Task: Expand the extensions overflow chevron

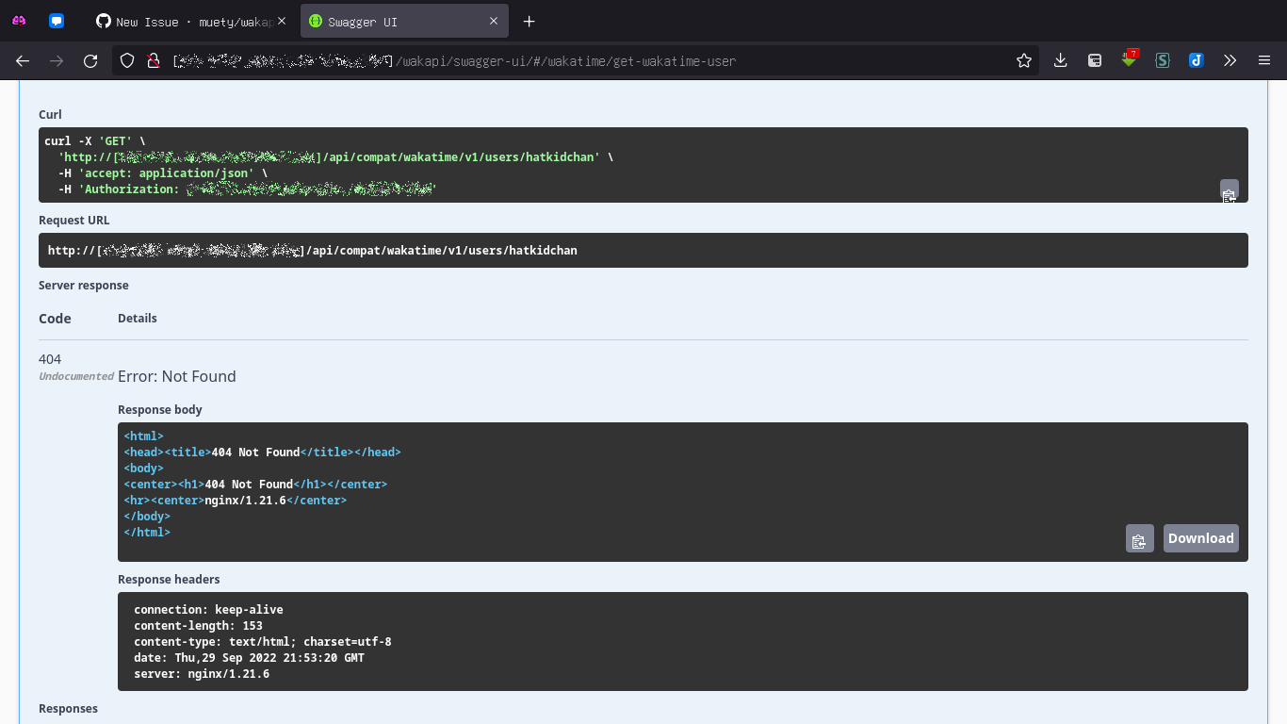Action: [1230, 59]
